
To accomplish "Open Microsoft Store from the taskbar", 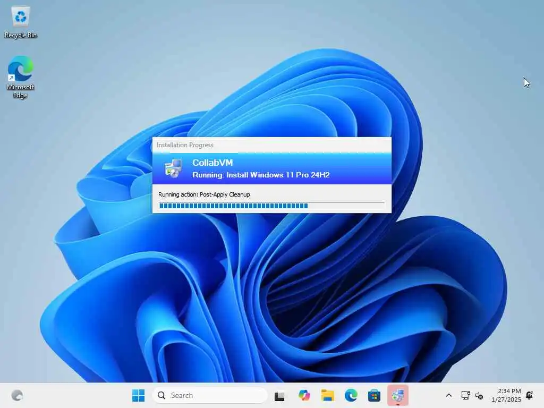I will [374, 395].
